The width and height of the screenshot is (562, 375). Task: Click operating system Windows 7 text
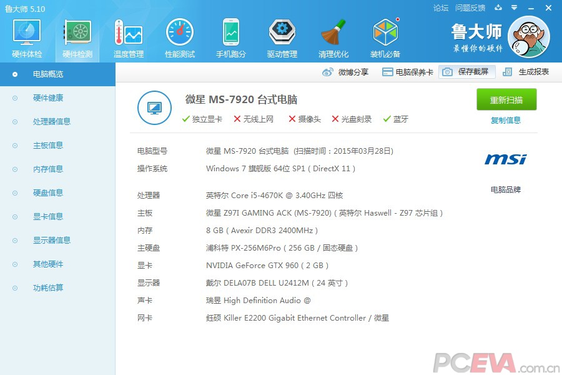click(x=280, y=169)
